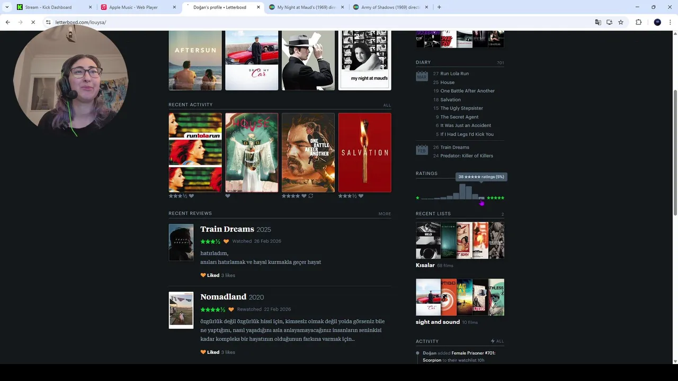Open a new browser tab with plus

coord(439,7)
